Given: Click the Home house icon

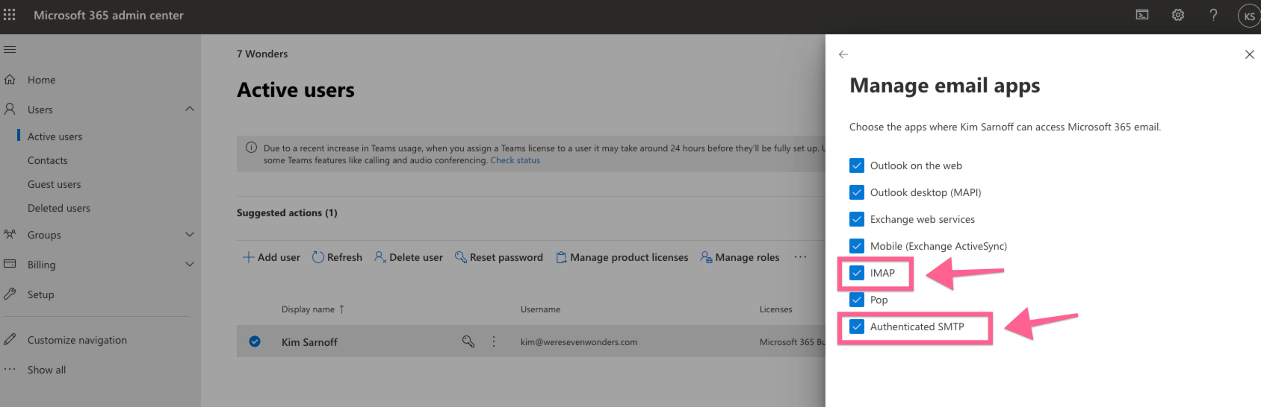Looking at the screenshot, I should [x=10, y=79].
